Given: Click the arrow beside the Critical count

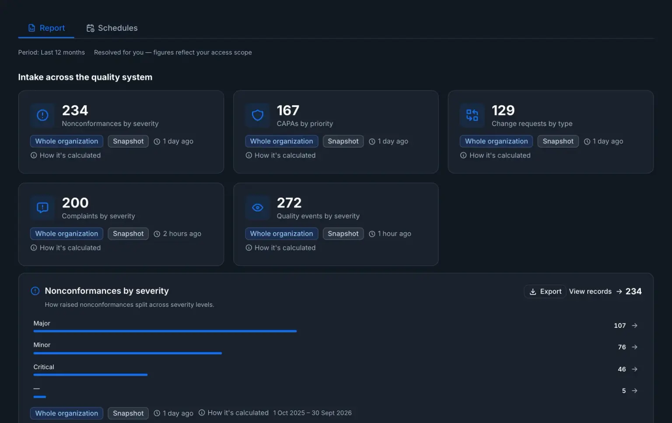Looking at the screenshot, I should (x=635, y=369).
